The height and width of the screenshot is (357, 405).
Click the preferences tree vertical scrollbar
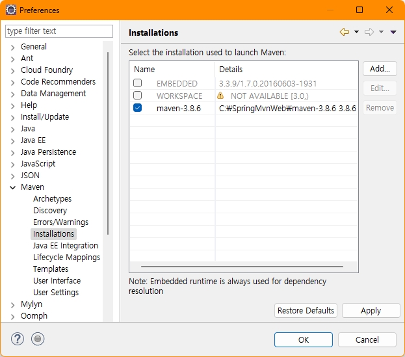(x=108, y=143)
